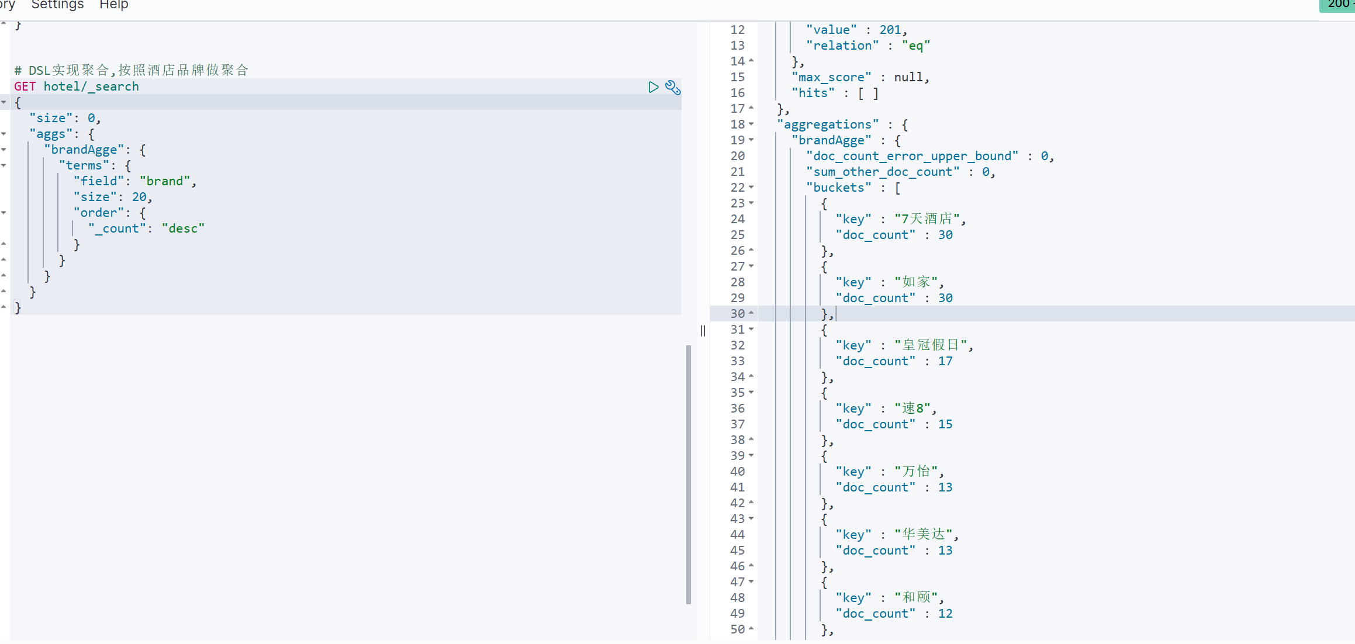Screen dimensions: 1355x644
Task: Click "doc_count" : 17 in response
Action: [894, 361]
